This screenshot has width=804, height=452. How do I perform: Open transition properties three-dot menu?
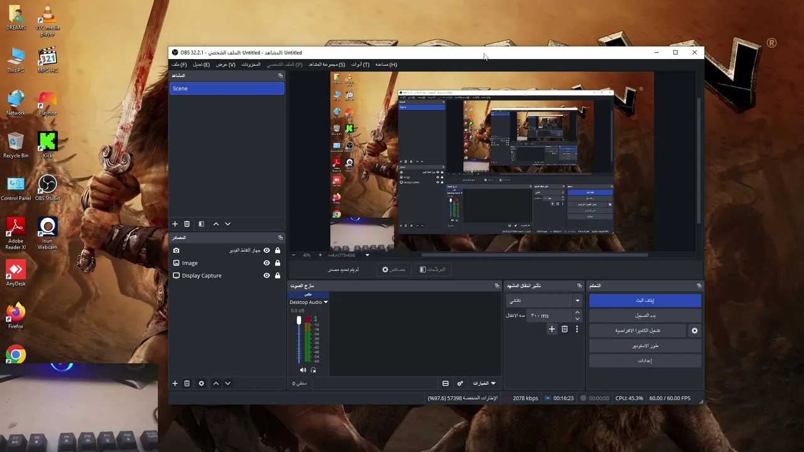[x=577, y=329]
